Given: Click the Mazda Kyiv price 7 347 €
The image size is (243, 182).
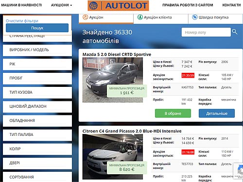Looking at the screenshot, I should click(x=187, y=62).
